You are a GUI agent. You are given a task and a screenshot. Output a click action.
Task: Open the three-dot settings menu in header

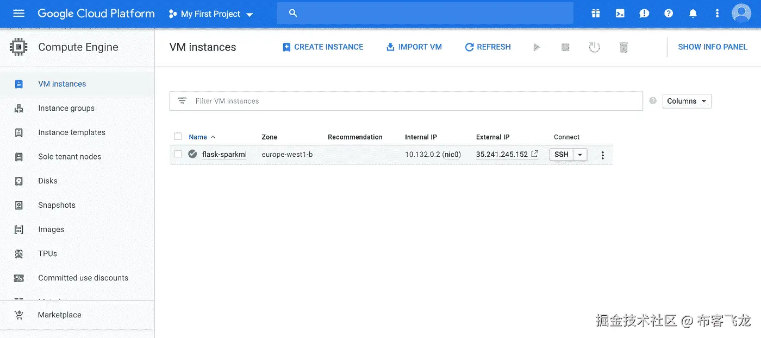(718, 14)
